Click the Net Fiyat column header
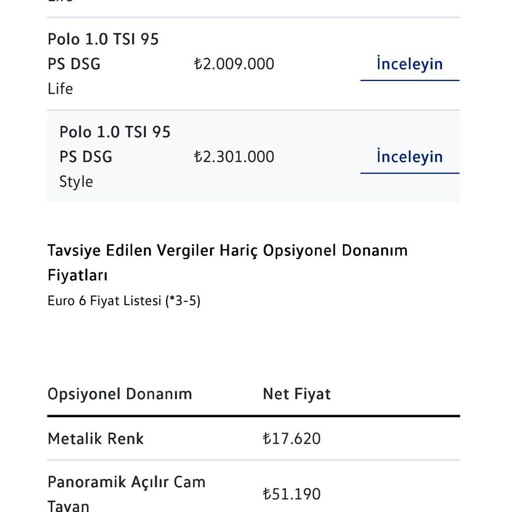512x512 pixels. coord(297,394)
